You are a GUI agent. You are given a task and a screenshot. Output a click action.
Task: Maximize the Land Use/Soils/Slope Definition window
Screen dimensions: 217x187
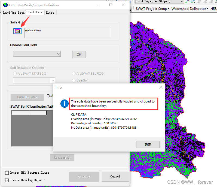[x=111, y=5]
